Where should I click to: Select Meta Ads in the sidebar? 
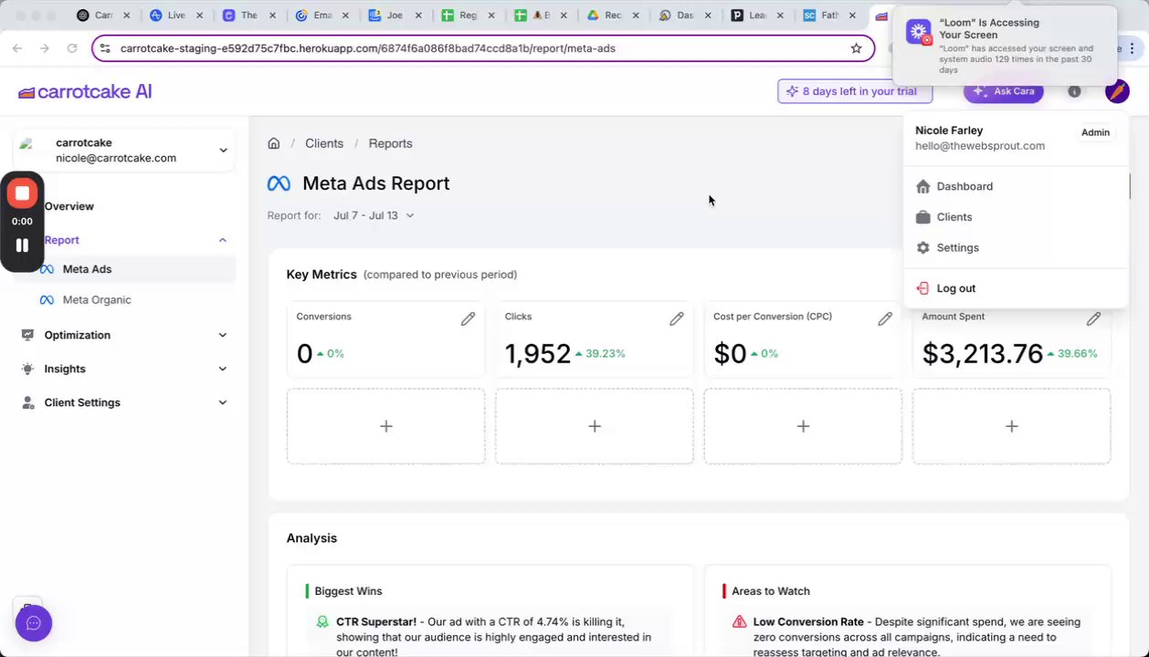(x=126, y=269)
